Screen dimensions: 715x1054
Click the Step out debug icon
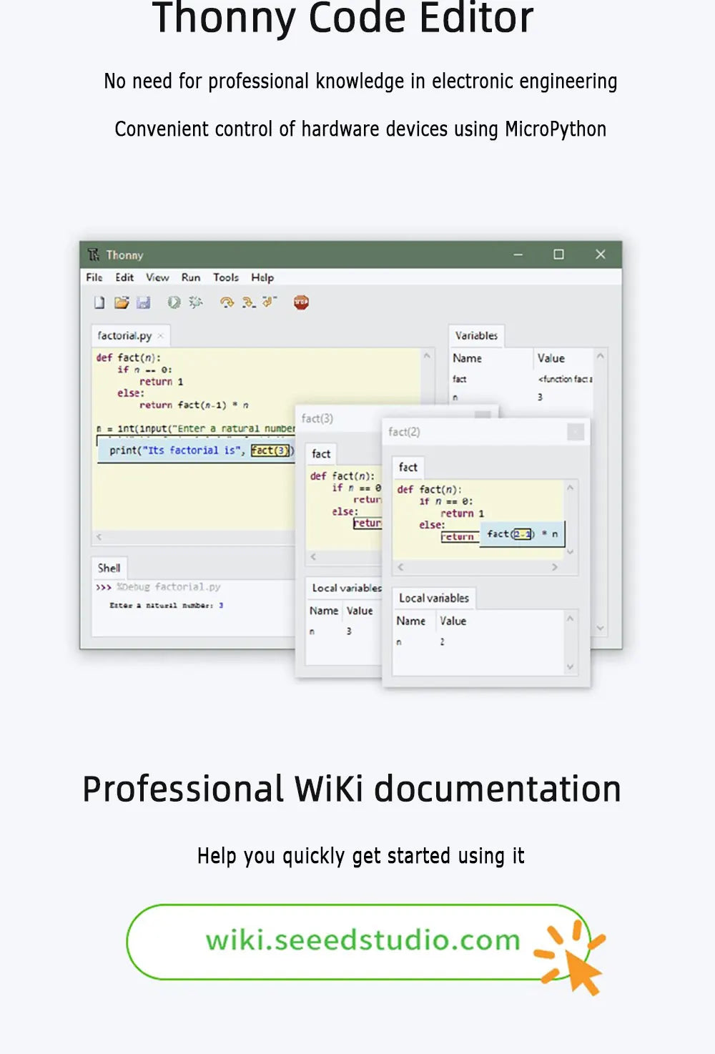pos(269,302)
